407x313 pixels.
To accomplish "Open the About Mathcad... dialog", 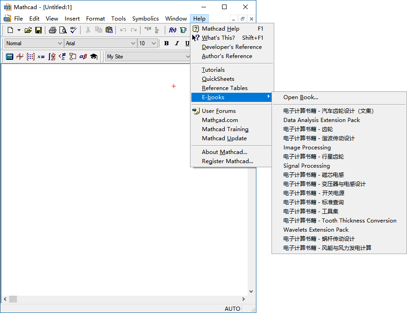I will tap(232, 152).
